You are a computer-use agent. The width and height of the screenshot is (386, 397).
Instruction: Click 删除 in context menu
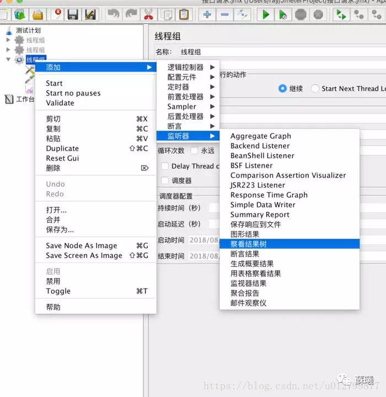96,168
